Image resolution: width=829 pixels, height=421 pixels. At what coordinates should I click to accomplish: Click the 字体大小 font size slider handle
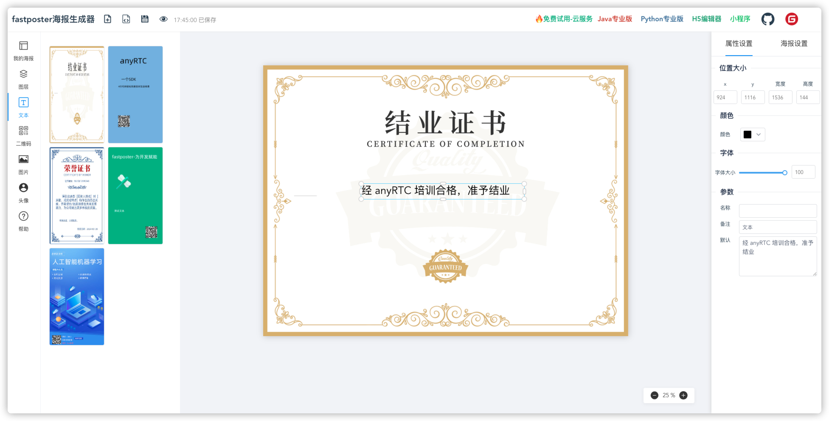pos(785,172)
